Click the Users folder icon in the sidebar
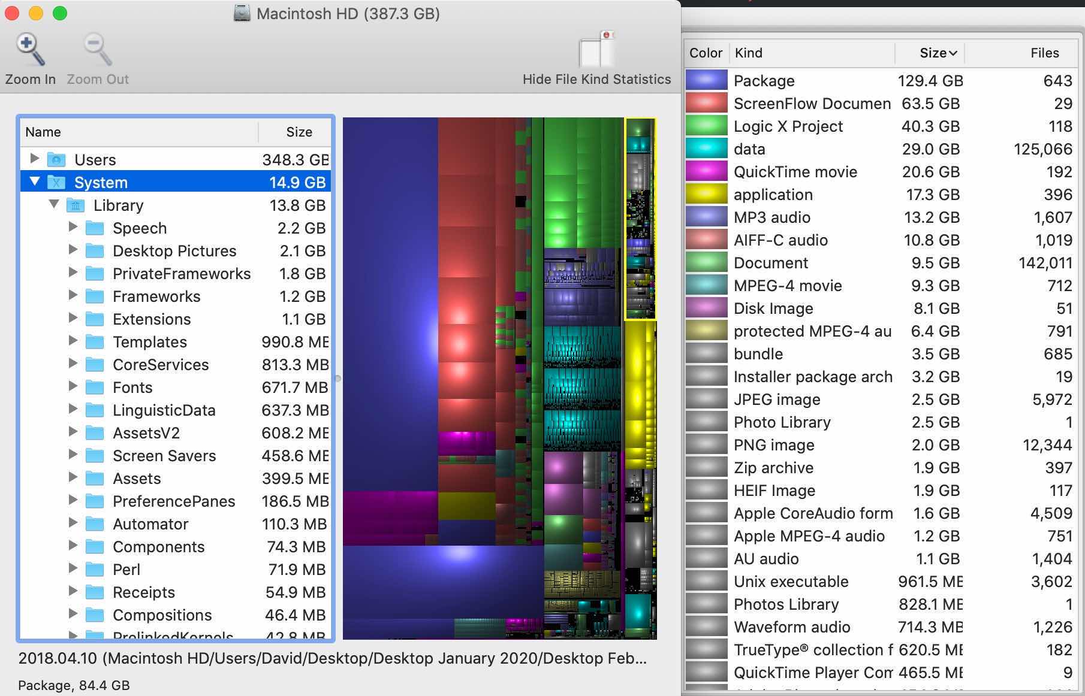The width and height of the screenshot is (1085, 696). pyautogui.click(x=56, y=159)
